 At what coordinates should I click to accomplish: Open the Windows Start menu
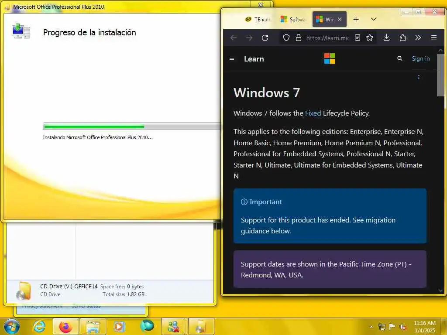pyautogui.click(x=12, y=326)
